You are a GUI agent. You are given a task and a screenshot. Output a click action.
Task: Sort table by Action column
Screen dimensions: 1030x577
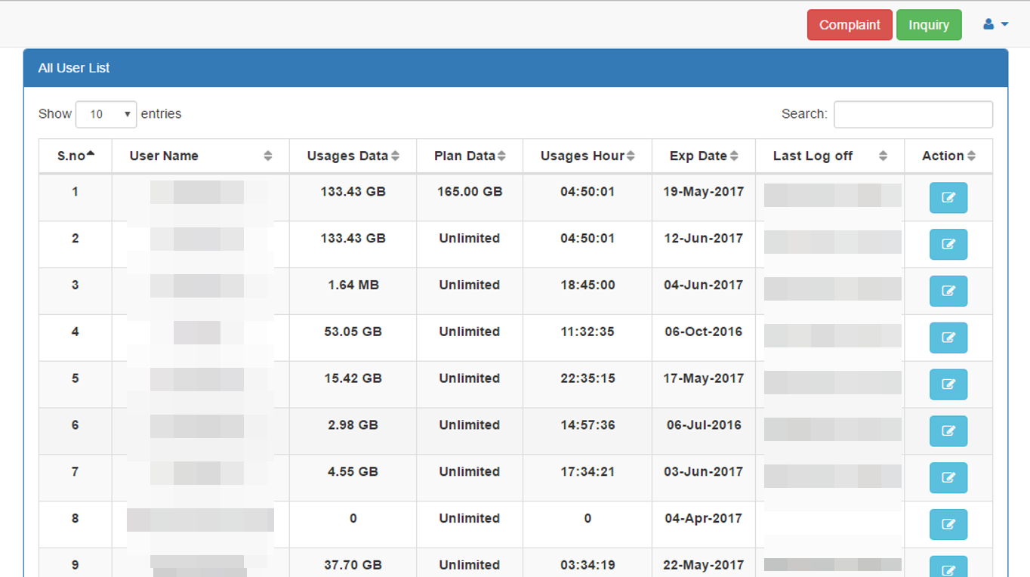click(x=948, y=156)
